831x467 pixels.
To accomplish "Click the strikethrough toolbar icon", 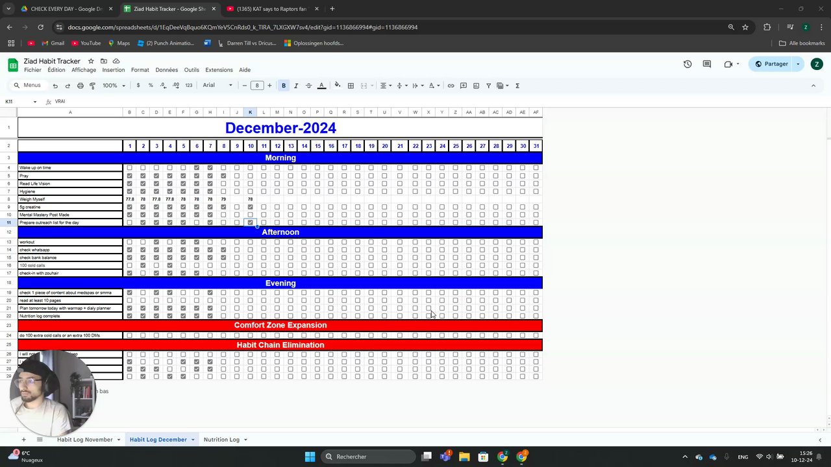I will click(x=308, y=86).
